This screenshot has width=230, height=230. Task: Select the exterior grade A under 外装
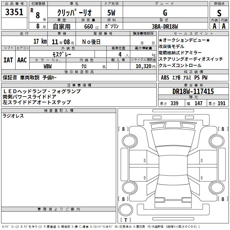[x=214, y=26]
